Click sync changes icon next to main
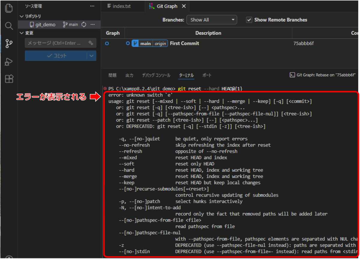 (x=84, y=25)
